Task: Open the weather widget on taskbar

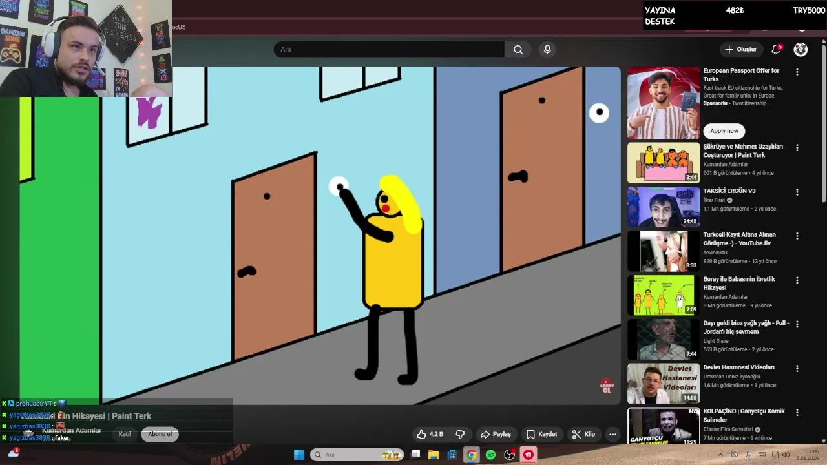Action: (14, 453)
